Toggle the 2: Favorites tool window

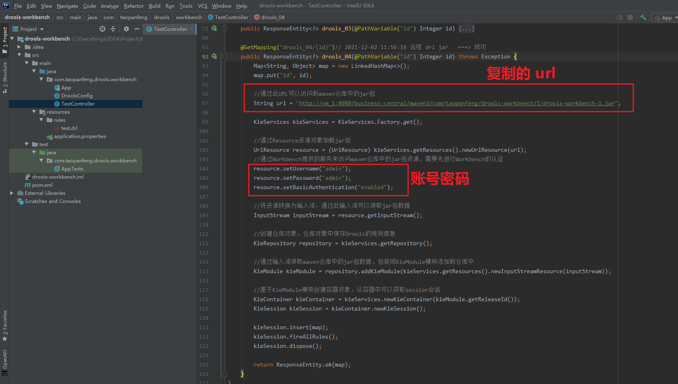tap(4, 326)
